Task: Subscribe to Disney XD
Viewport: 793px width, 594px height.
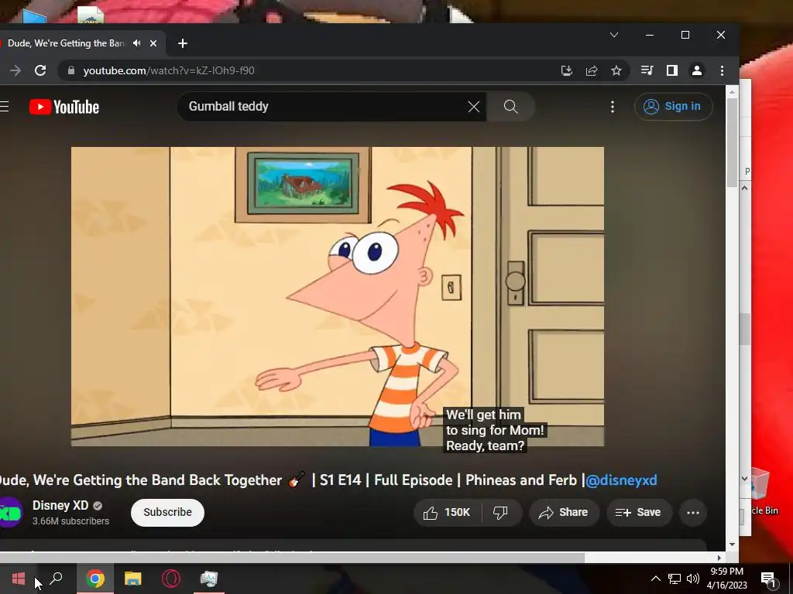Action: (x=167, y=513)
